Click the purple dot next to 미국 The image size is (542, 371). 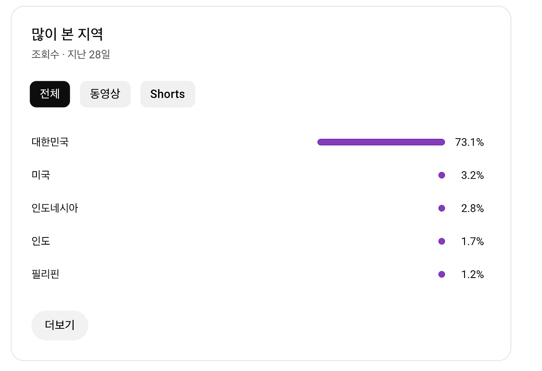click(x=442, y=175)
